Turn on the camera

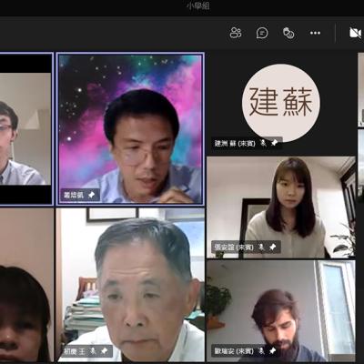(355, 33)
